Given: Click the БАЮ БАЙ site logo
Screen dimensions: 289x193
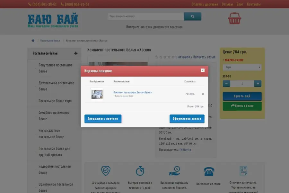Looking at the screenshot, I should click(x=53, y=21).
